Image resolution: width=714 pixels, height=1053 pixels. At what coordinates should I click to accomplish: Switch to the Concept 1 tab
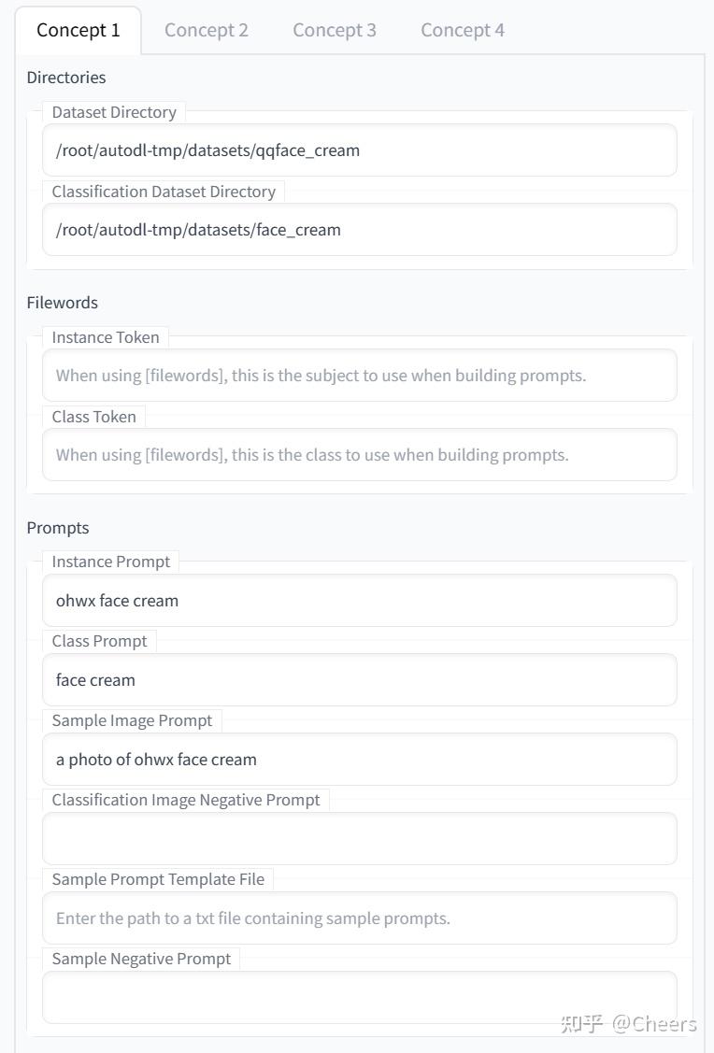(x=79, y=30)
